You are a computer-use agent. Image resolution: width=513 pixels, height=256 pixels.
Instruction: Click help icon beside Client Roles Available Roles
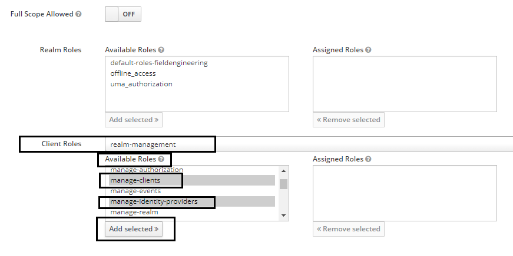tap(161, 159)
